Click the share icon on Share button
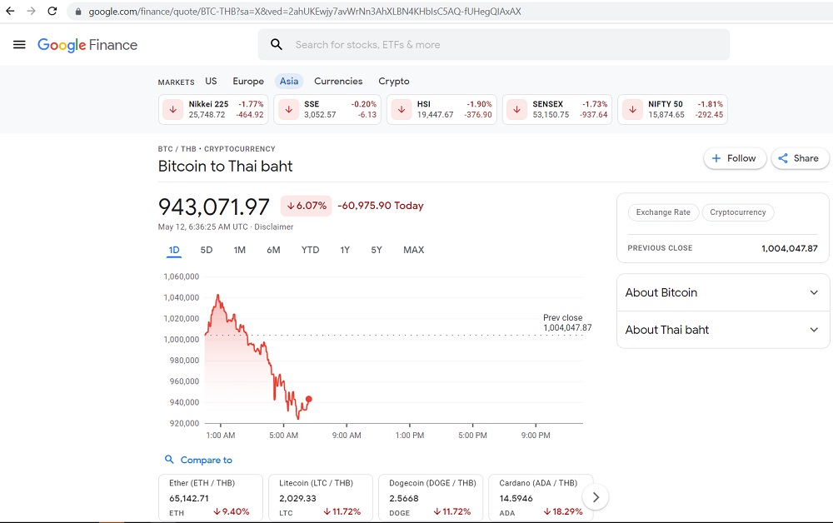The width and height of the screenshot is (833, 523). pos(783,158)
